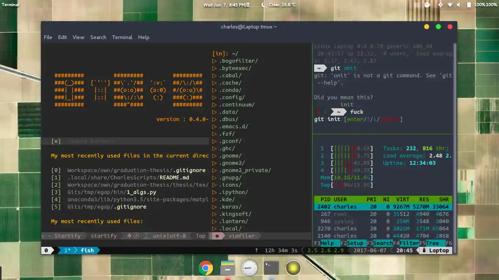The height and width of the screenshot is (280, 499).
Task: Expand the .emacs.d/ directory entry
Action: (x=233, y=127)
